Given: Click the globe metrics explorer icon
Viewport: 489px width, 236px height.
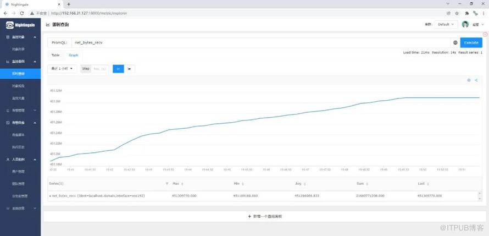Looking at the screenshot, I should click(x=455, y=42).
